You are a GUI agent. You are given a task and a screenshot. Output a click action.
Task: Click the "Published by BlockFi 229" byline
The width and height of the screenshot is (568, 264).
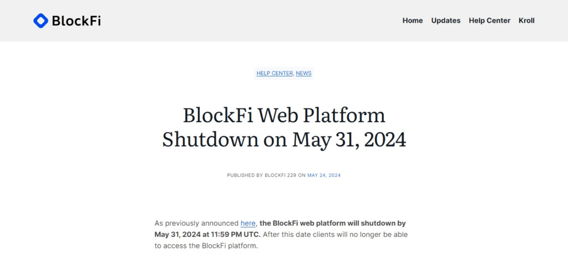[x=261, y=175]
